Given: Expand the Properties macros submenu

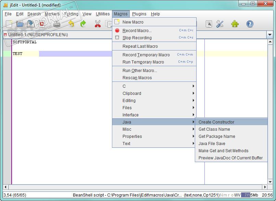Looking at the screenshot, I should (x=154, y=137).
